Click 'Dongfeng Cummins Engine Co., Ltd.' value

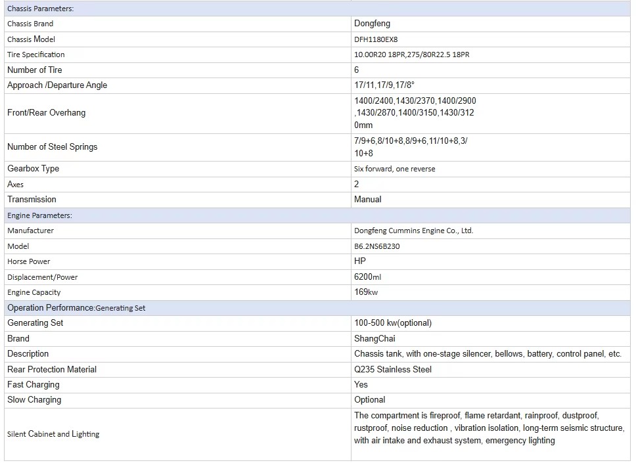(x=414, y=231)
